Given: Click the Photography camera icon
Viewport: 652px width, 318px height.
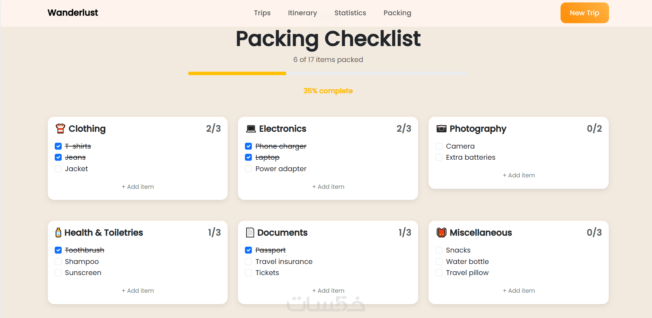Looking at the screenshot, I should tap(441, 129).
